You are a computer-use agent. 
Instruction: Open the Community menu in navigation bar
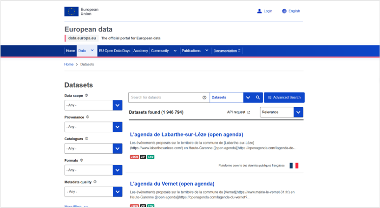[x=164, y=51]
